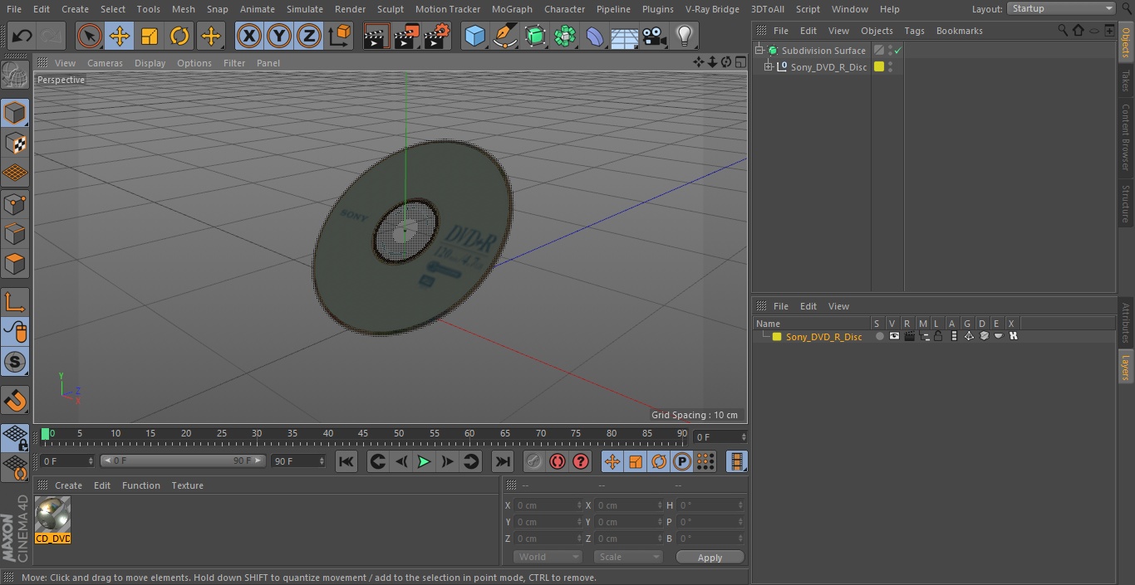
Task: Open the Array modeling objects icon
Action: click(x=565, y=36)
